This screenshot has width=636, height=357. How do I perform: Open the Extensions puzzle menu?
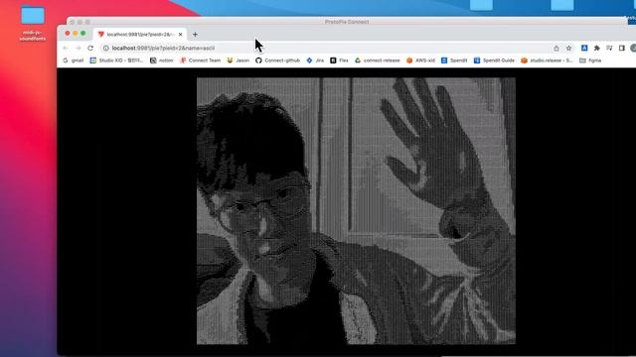(596, 49)
